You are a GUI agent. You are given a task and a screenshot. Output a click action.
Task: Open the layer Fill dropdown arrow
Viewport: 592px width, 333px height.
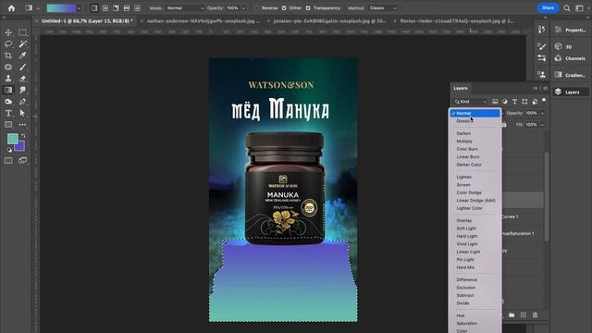(x=543, y=125)
